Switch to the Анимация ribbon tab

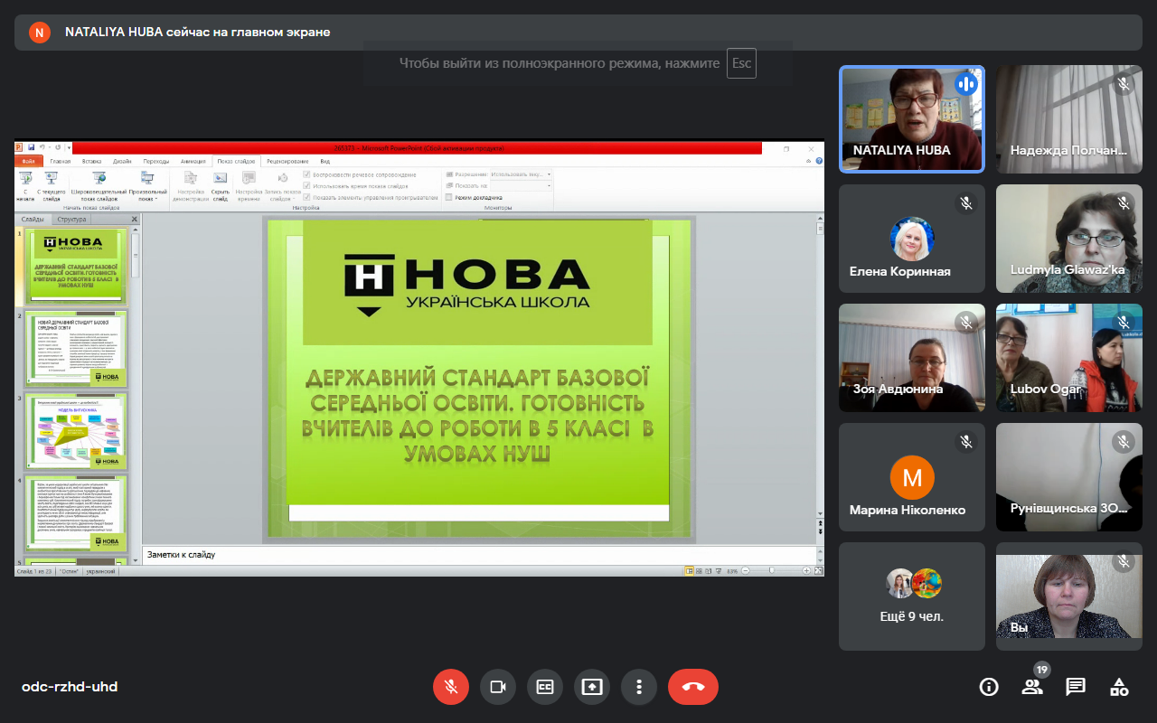[193, 161]
